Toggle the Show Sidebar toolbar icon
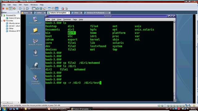Image resolution: width=198 pixels, height=111 pixels. click(x=34, y=9)
